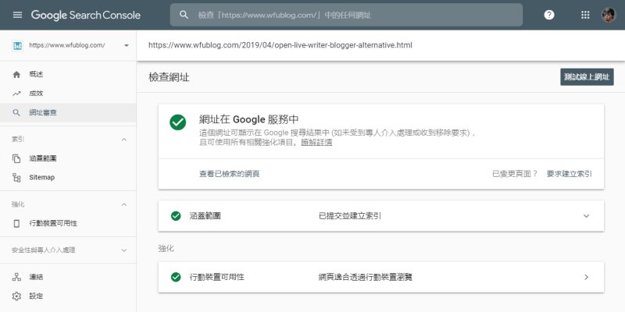Click the Sitemap tree icon in sidebar
The width and height of the screenshot is (625, 312).
pyautogui.click(x=16, y=178)
